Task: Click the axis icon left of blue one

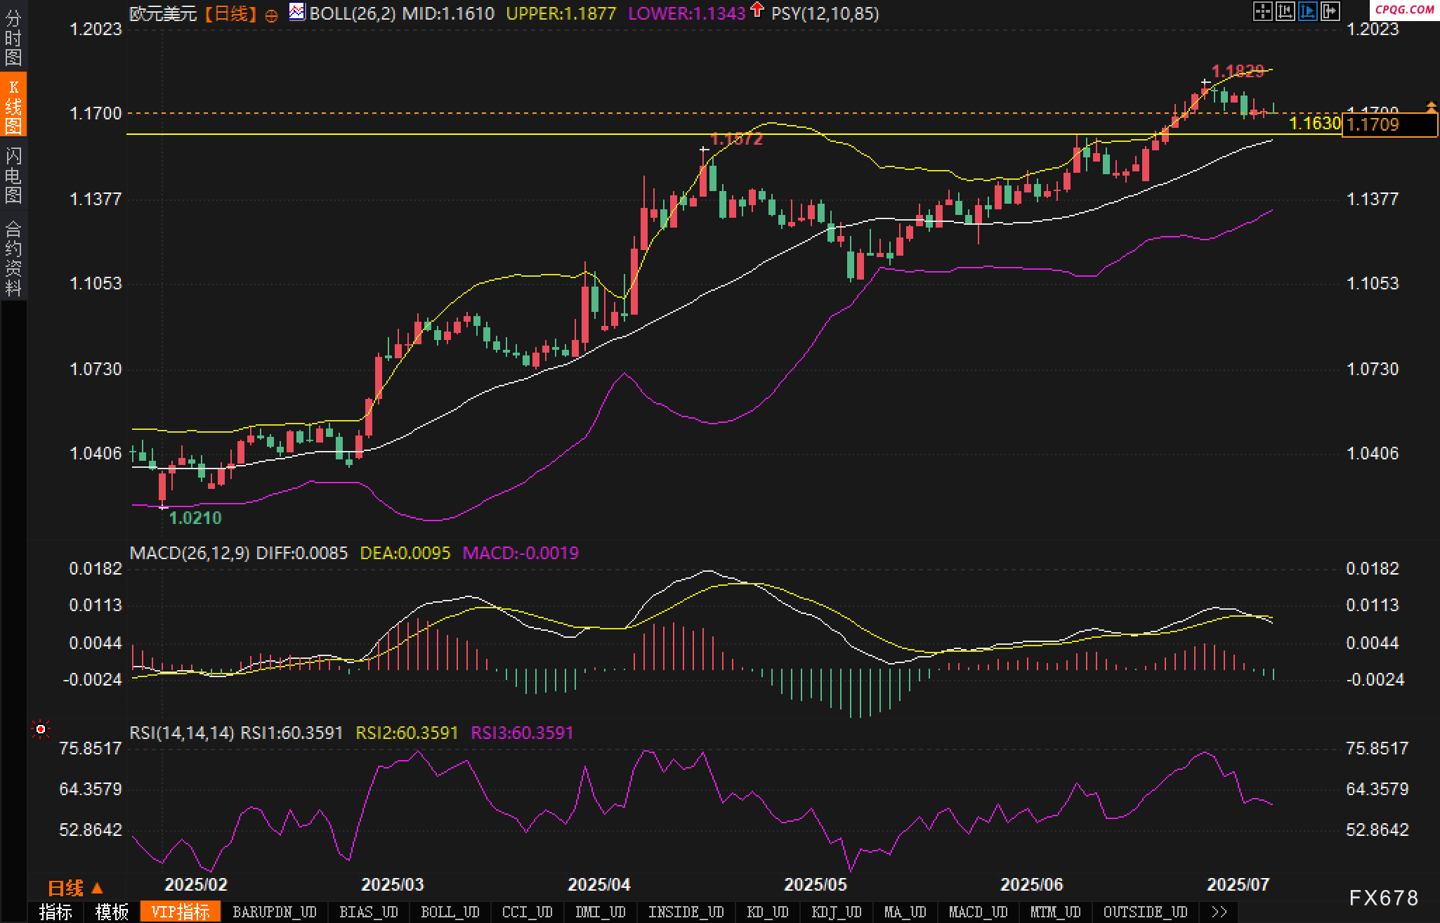Action: (1285, 11)
